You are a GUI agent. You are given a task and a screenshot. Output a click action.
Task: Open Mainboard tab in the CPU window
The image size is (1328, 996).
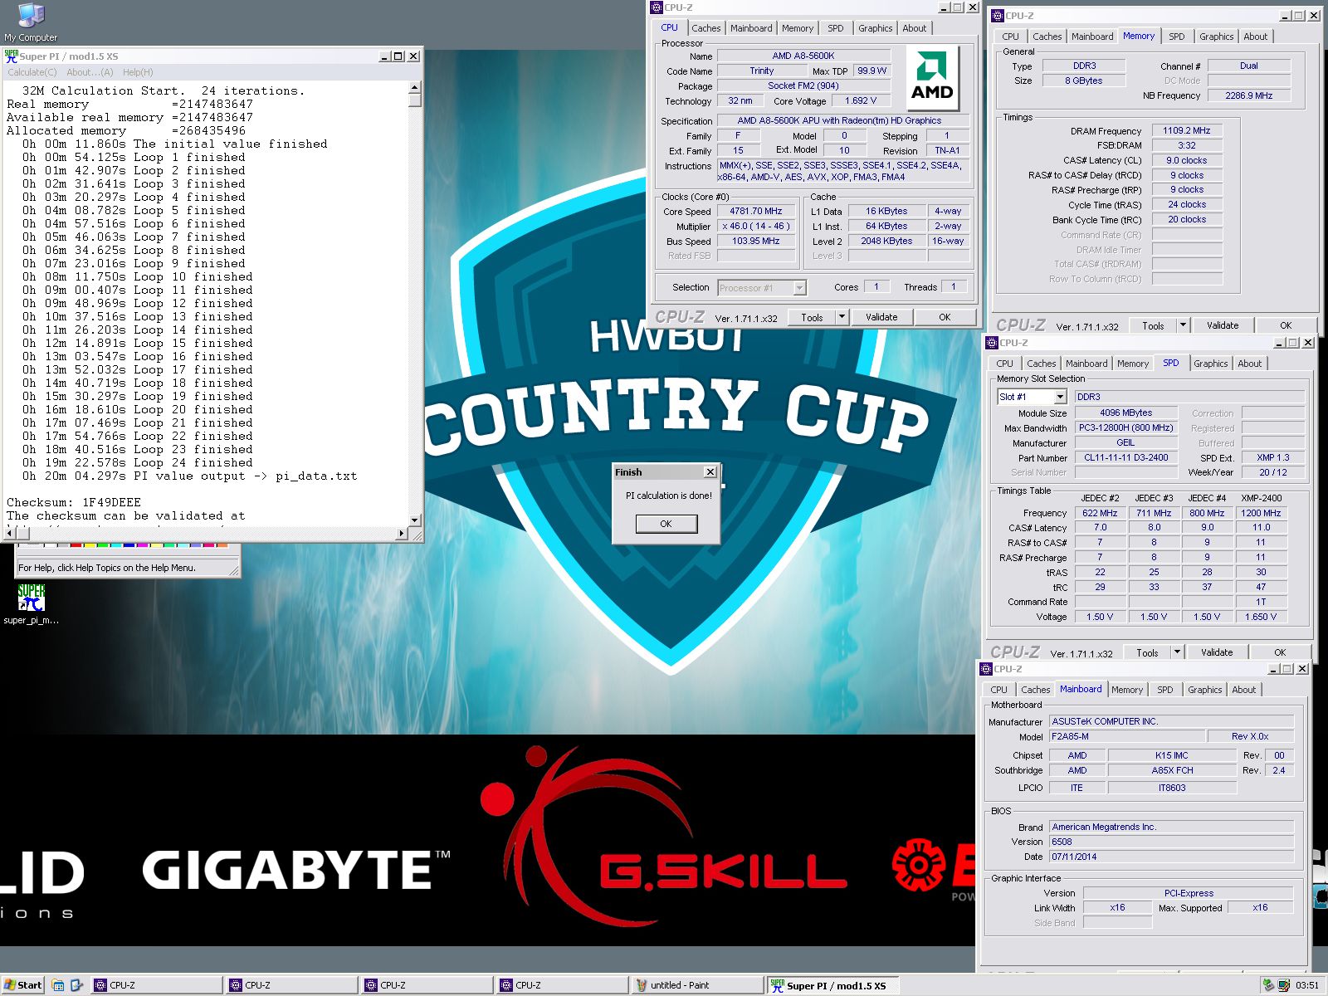click(x=751, y=28)
